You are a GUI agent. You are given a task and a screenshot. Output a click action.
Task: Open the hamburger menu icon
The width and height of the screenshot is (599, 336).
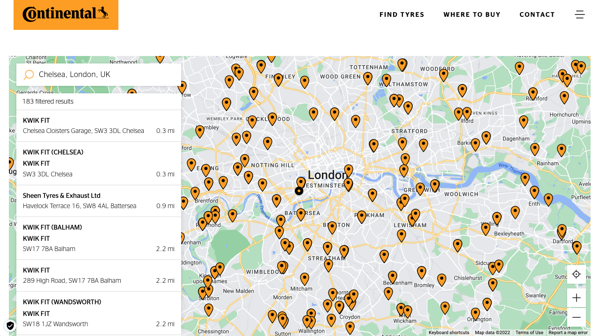tap(580, 14)
